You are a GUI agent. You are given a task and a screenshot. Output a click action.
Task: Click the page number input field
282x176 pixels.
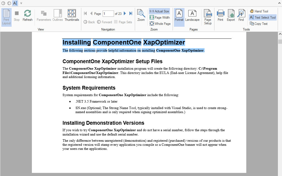[108, 14]
